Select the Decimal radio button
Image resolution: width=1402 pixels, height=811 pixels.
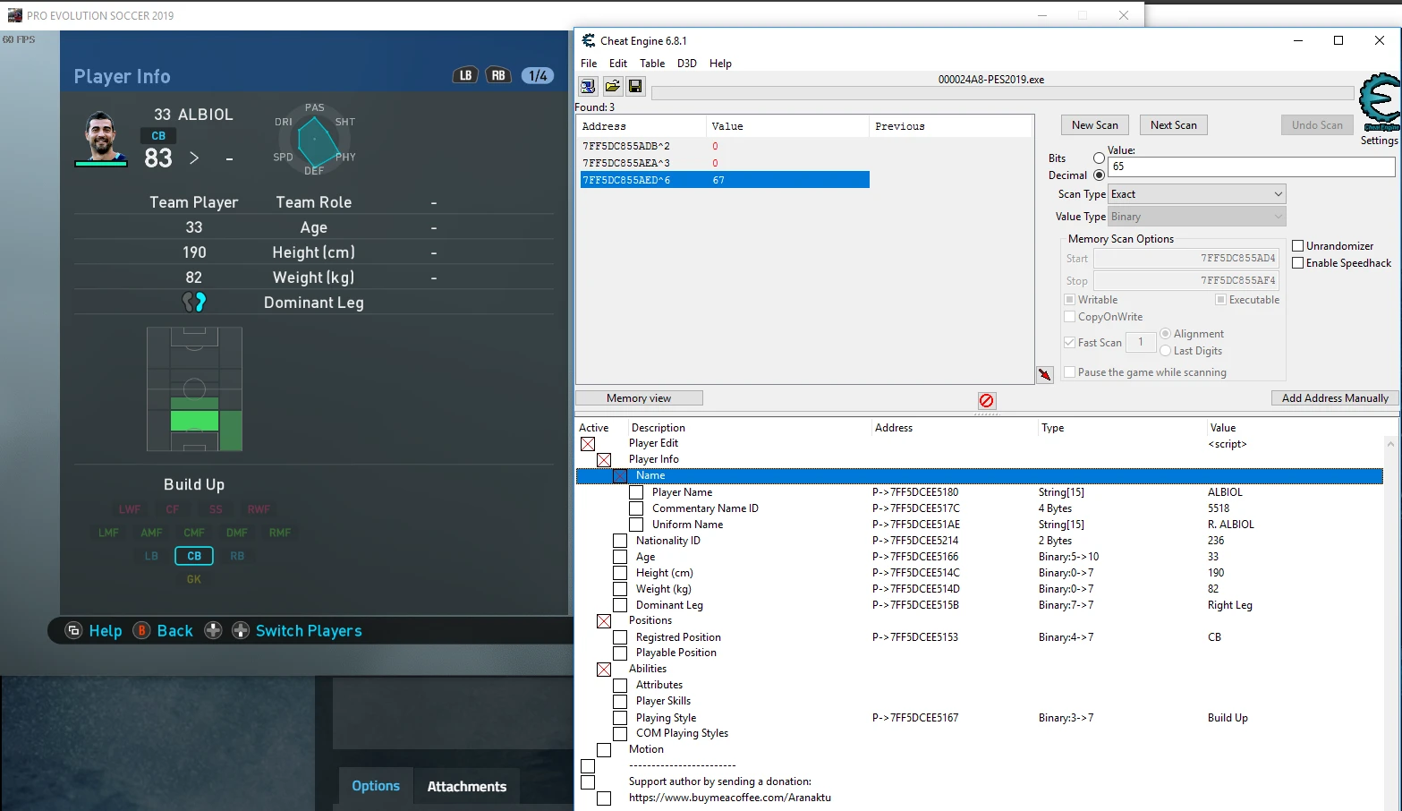(1099, 175)
